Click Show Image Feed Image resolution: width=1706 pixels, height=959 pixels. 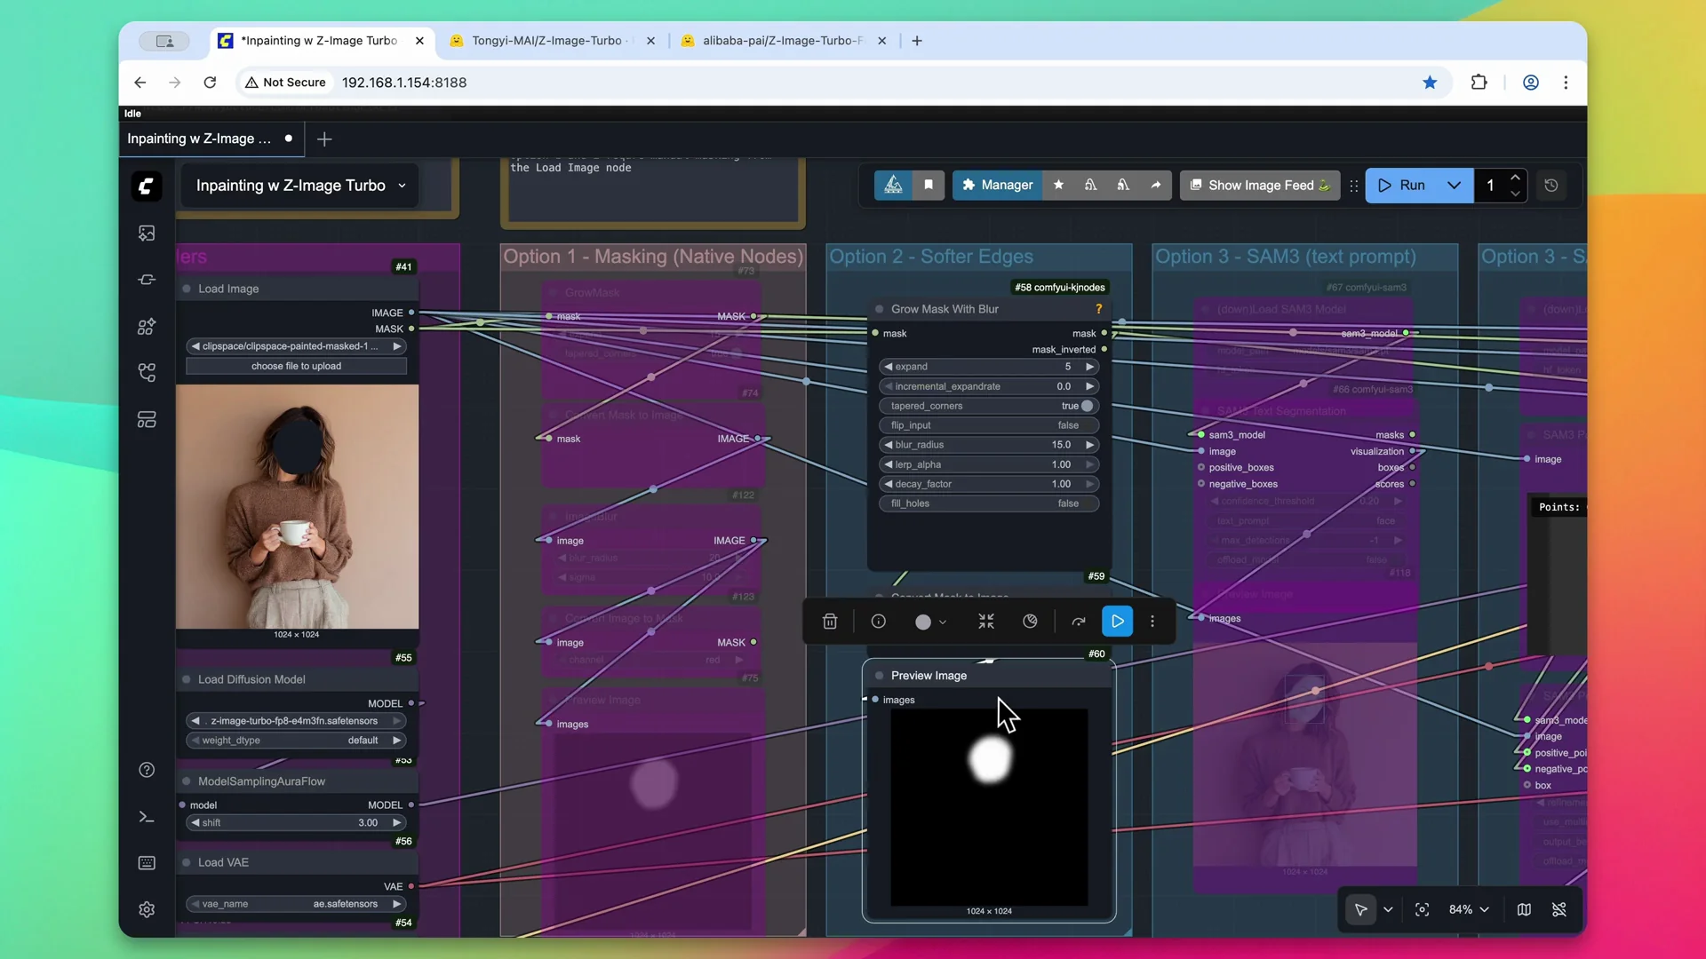[1260, 186]
